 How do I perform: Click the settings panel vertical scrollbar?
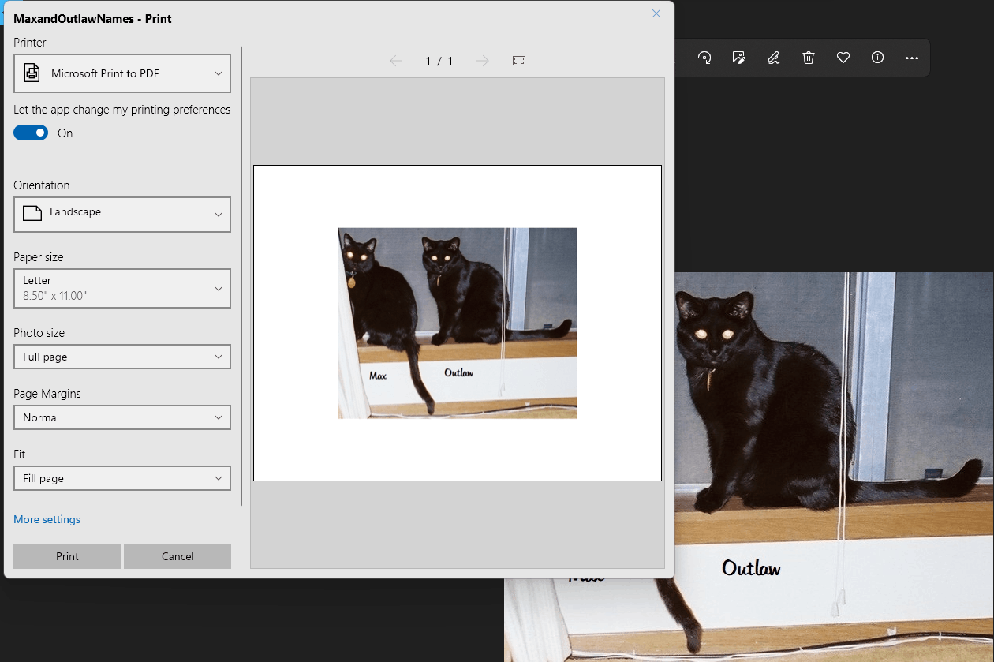[x=242, y=276]
